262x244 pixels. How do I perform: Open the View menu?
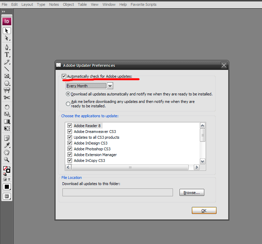point(94,4)
